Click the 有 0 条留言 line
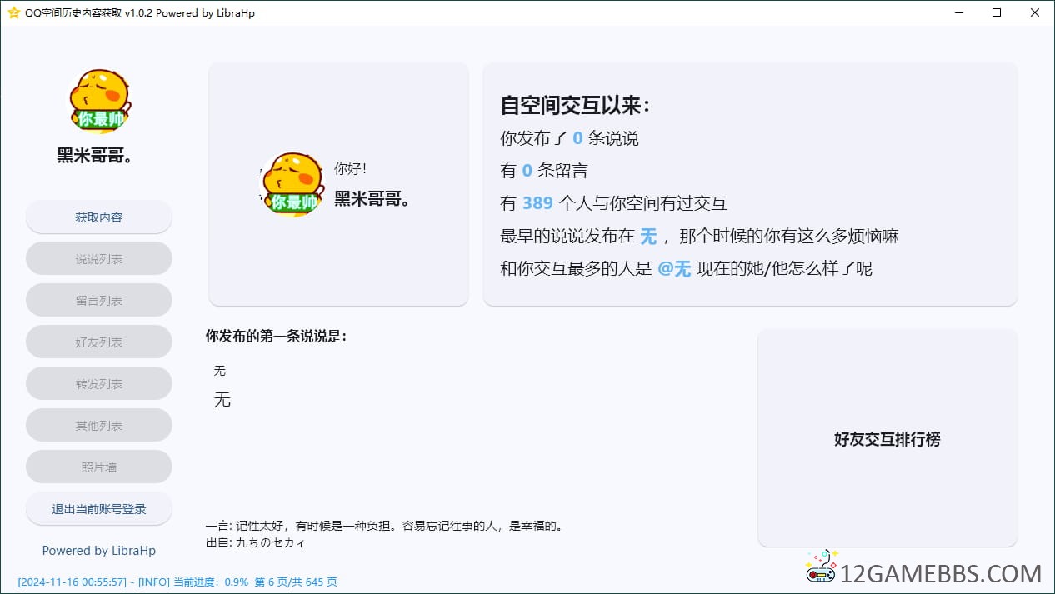Image resolution: width=1055 pixels, height=594 pixels. coord(544,171)
